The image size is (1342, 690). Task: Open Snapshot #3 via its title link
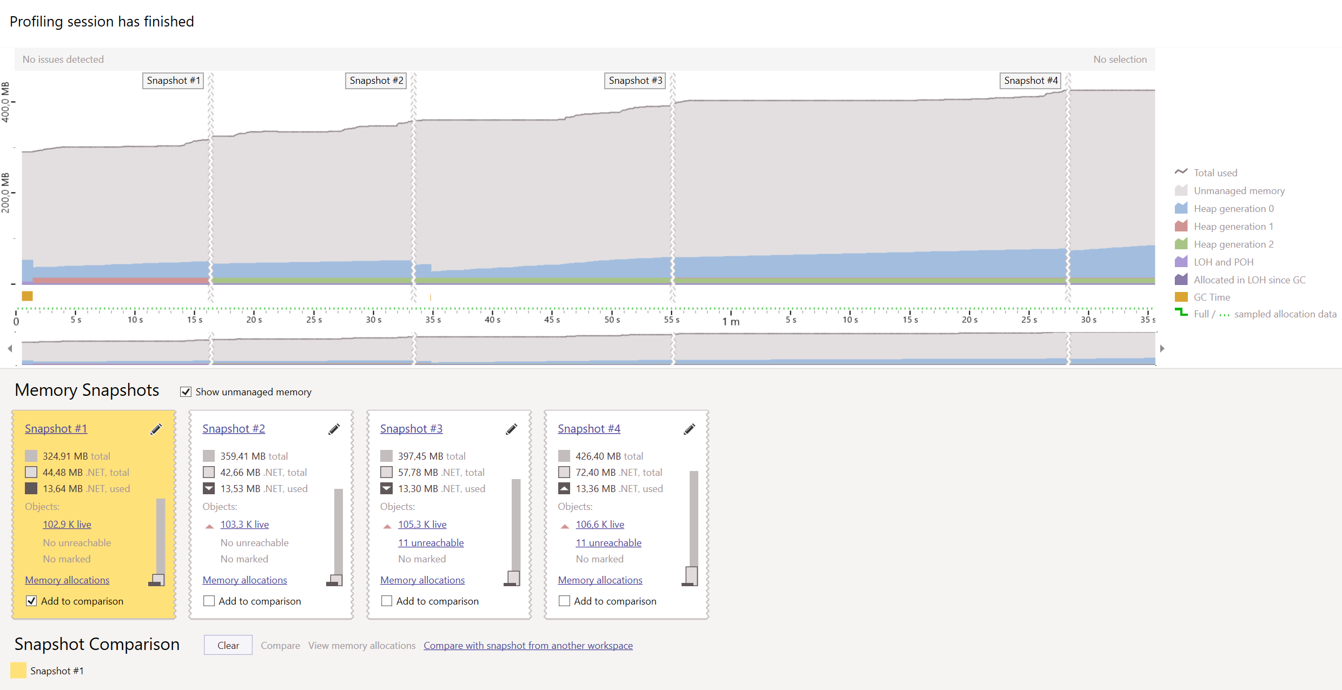[x=411, y=429]
